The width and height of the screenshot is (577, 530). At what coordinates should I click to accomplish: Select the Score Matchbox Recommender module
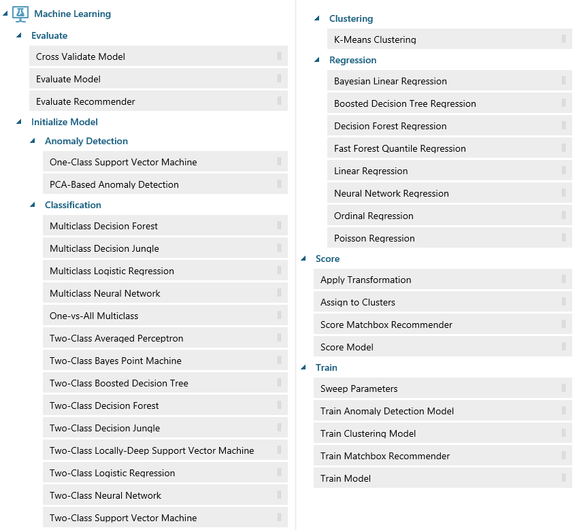pos(386,325)
